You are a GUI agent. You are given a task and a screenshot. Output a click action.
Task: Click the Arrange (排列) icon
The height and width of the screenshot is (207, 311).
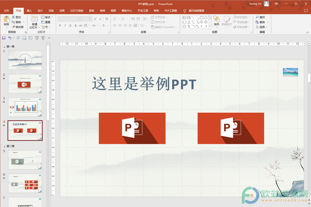[x=217, y=19]
